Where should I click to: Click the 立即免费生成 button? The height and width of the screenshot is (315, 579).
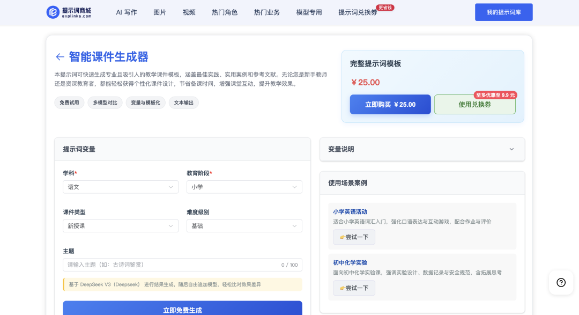click(182, 309)
